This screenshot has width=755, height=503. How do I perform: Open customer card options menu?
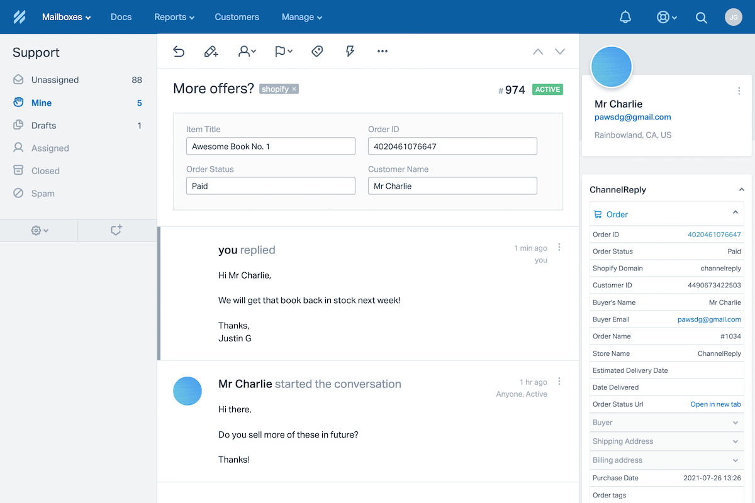pos(739,91)
